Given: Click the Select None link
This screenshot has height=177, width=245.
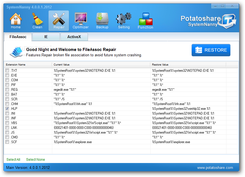Looking at the screenshot, I should point(35,160).
